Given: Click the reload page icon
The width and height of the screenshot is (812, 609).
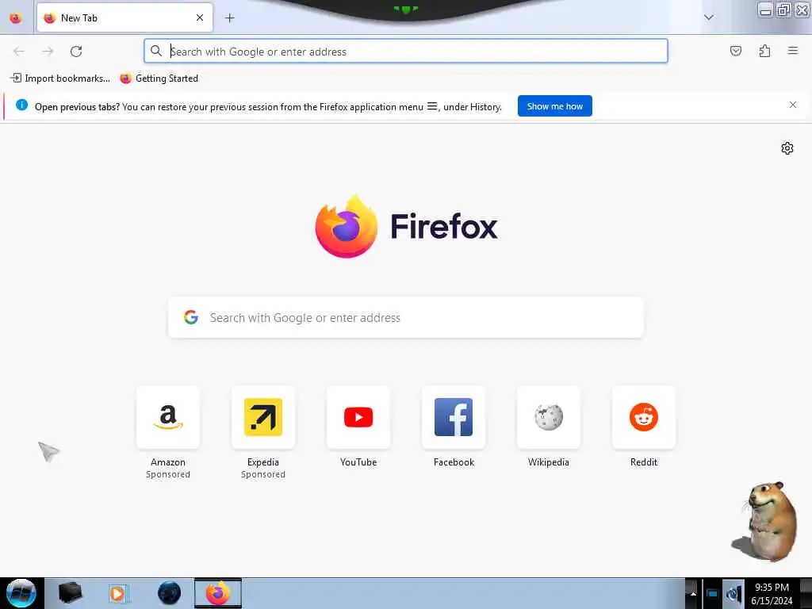Looking at the screenshot, I should pos(76,52).
